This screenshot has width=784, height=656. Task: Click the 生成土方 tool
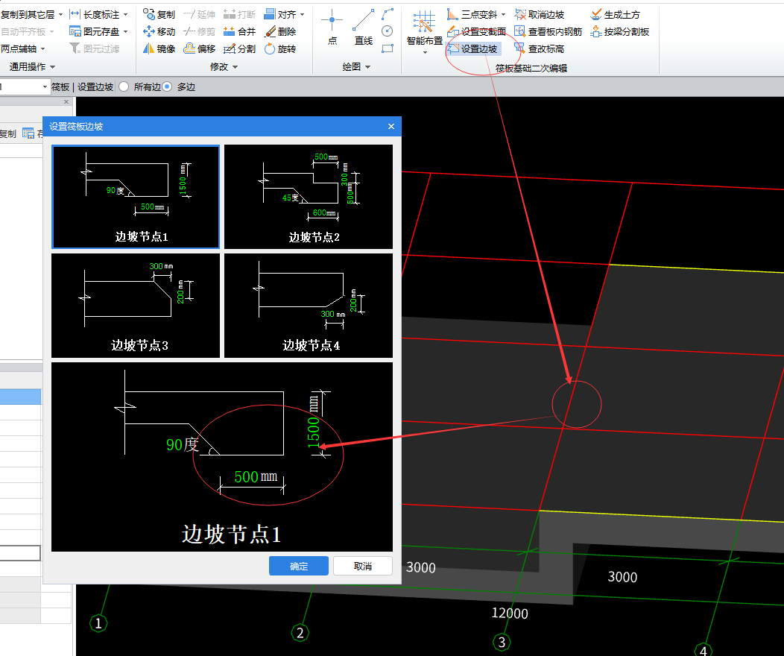click(x=615, y=14)
